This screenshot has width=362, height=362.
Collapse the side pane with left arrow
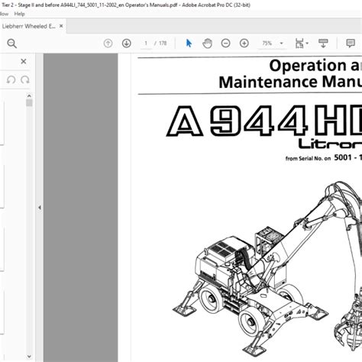pos(40,208)
